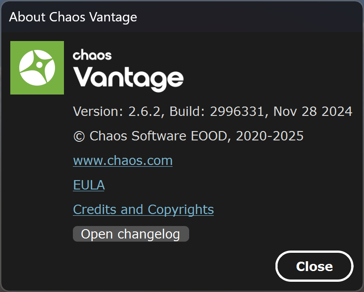
Task: Click the small green dot at logo center
Action: tap(39, 65)
